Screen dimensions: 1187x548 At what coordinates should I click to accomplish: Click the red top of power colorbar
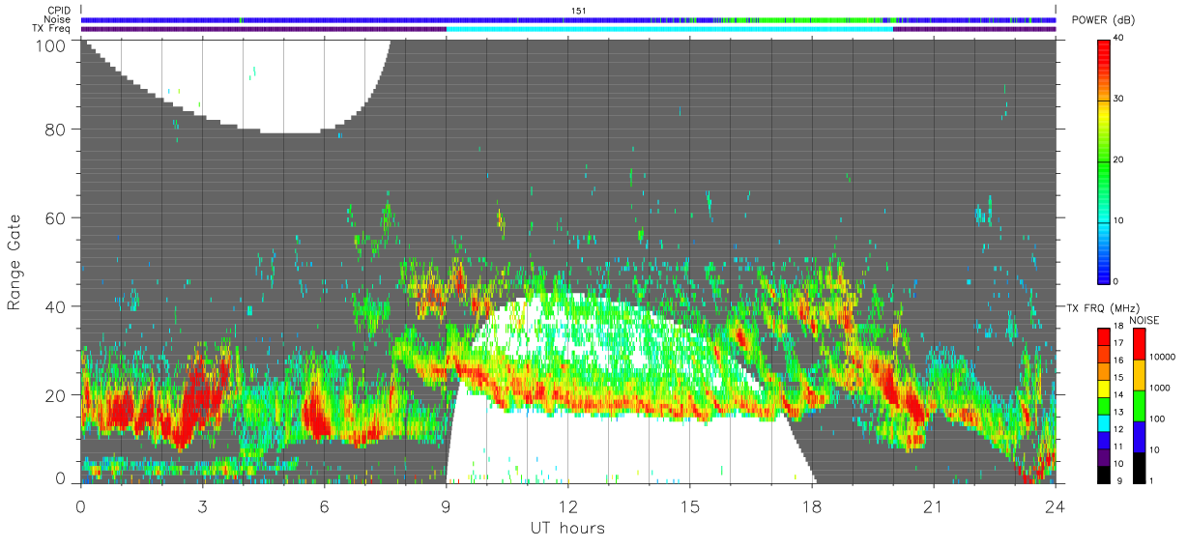[1105, 53]
